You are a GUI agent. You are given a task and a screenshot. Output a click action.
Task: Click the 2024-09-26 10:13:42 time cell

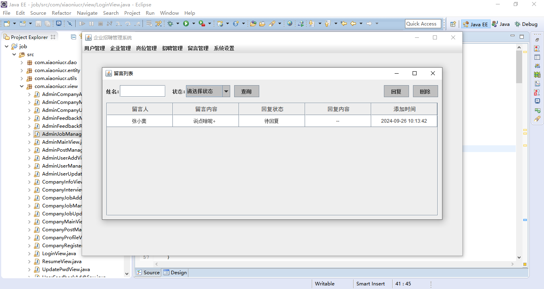404,121
